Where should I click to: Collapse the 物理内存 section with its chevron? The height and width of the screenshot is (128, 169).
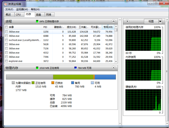113,68
